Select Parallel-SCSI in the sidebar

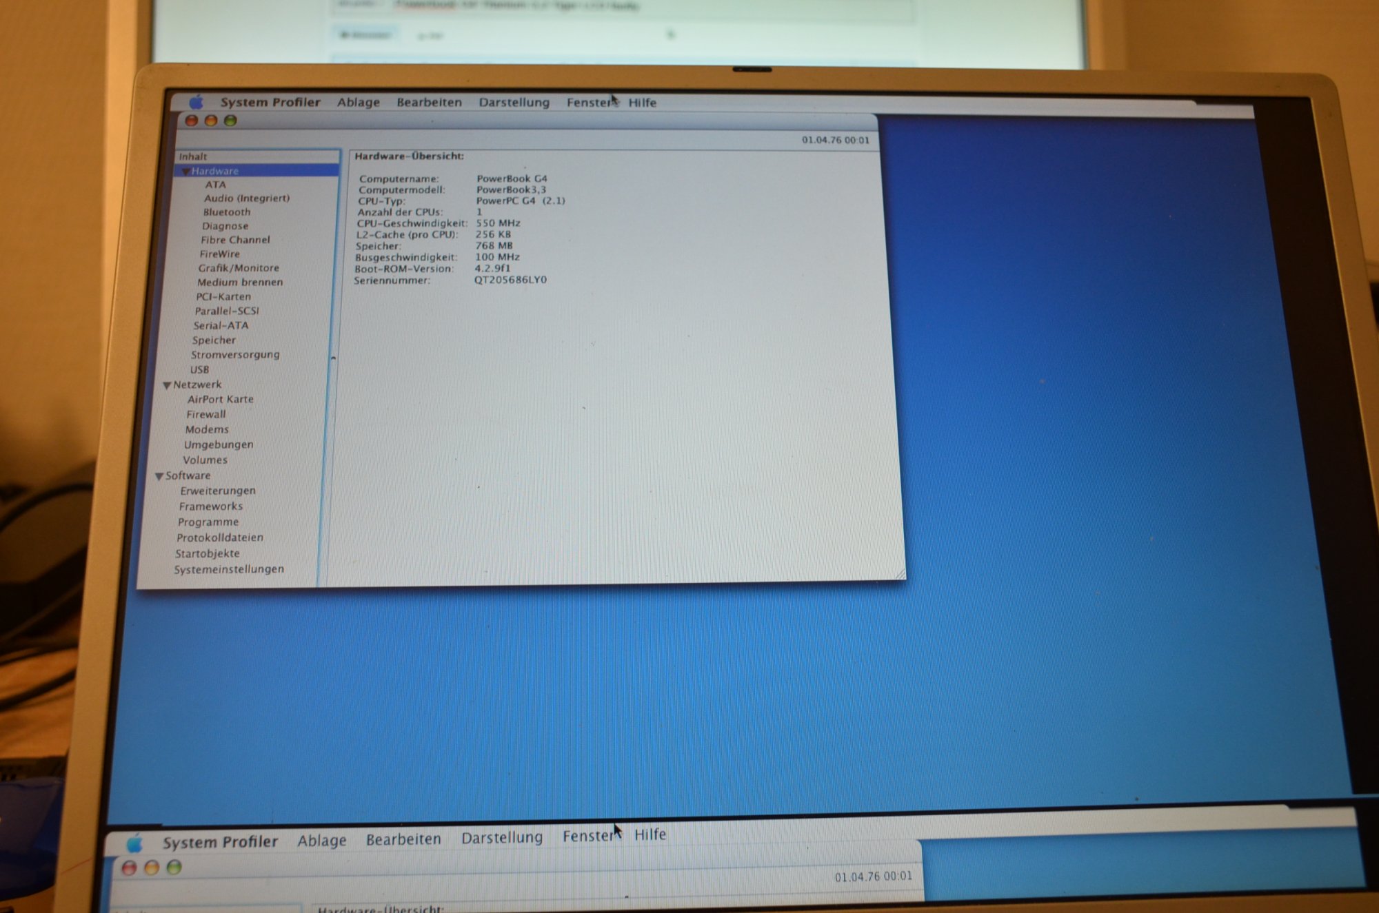coord(227,311)
